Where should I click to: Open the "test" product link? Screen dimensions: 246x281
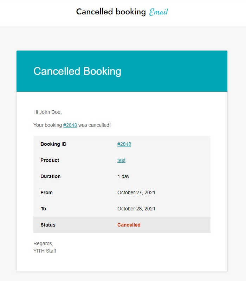[x=121, y=160]
